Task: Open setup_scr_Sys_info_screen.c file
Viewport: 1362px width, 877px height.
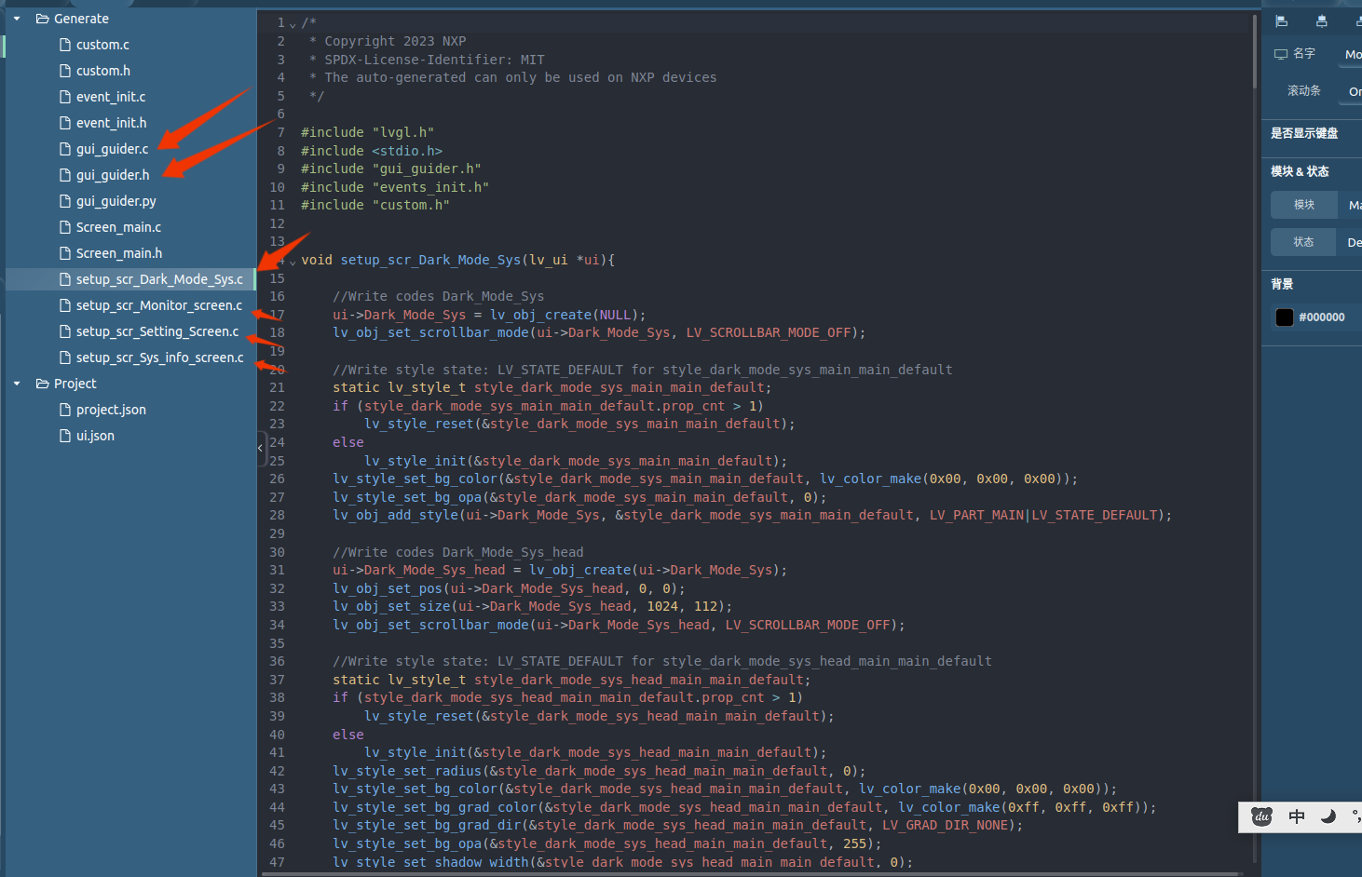Action: [160, 358]
